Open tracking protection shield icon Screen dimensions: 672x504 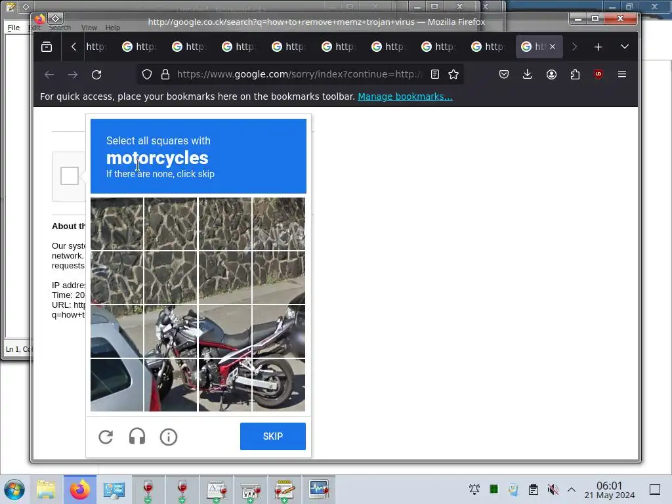click(147, 75)
